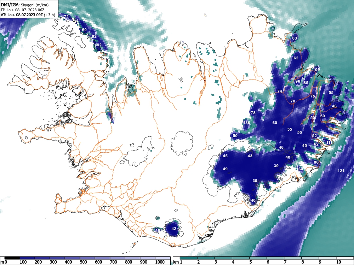Click the visibility value 18 on the map

(158, 230)
